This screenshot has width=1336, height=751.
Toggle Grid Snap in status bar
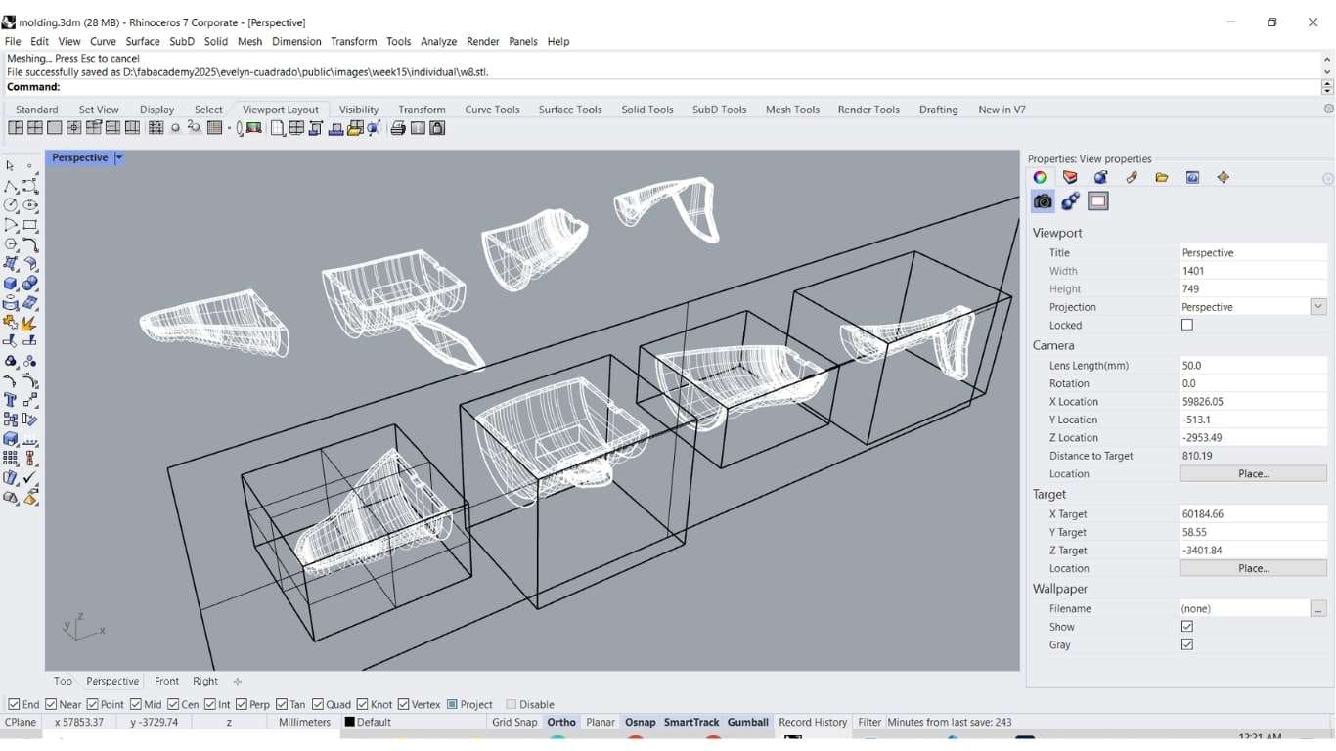[x=514, y=722]
